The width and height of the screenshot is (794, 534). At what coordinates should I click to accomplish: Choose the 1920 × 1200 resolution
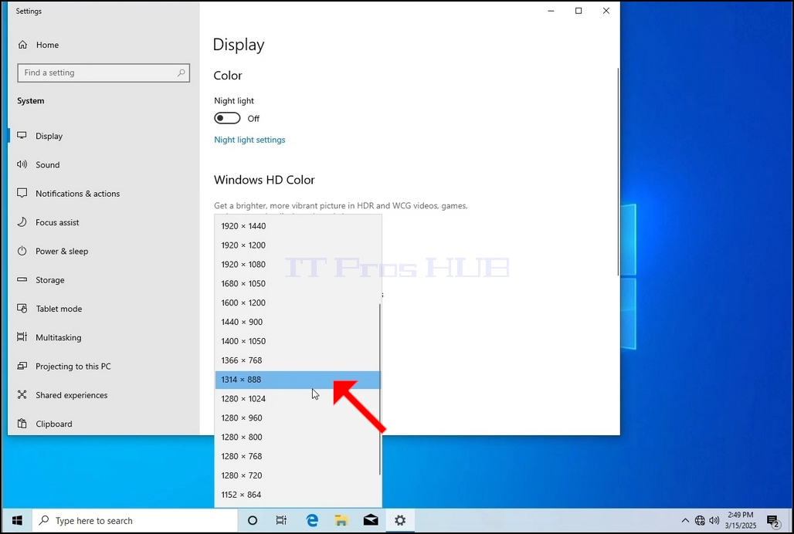click(298, 245)
